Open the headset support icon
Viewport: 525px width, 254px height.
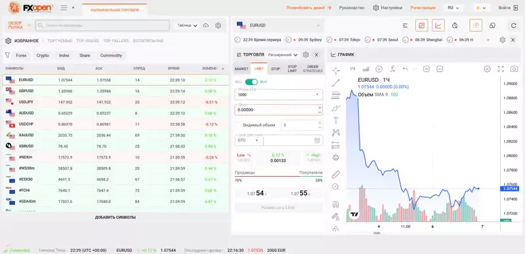click(x=492, y=26)
